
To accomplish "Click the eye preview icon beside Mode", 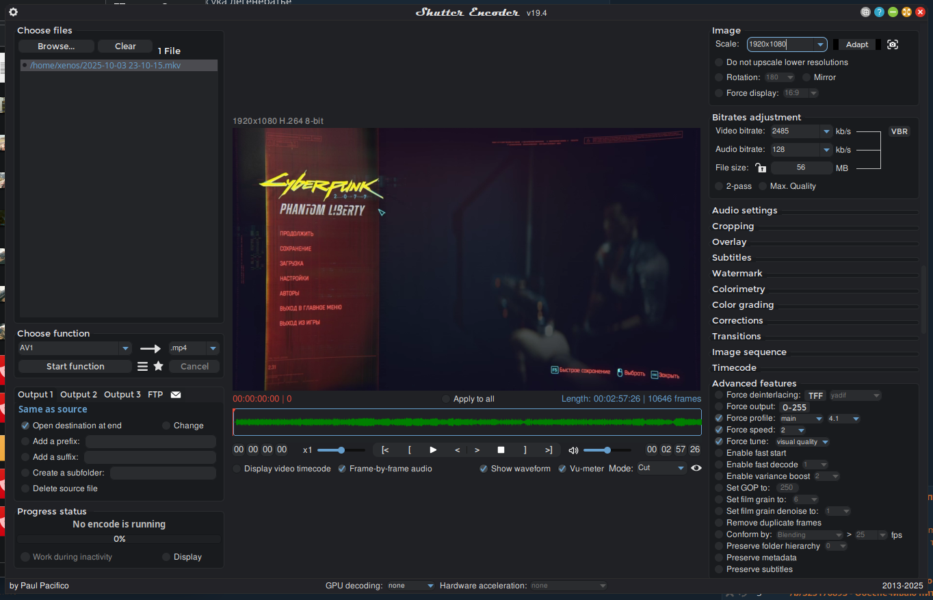I will point(696,468).
